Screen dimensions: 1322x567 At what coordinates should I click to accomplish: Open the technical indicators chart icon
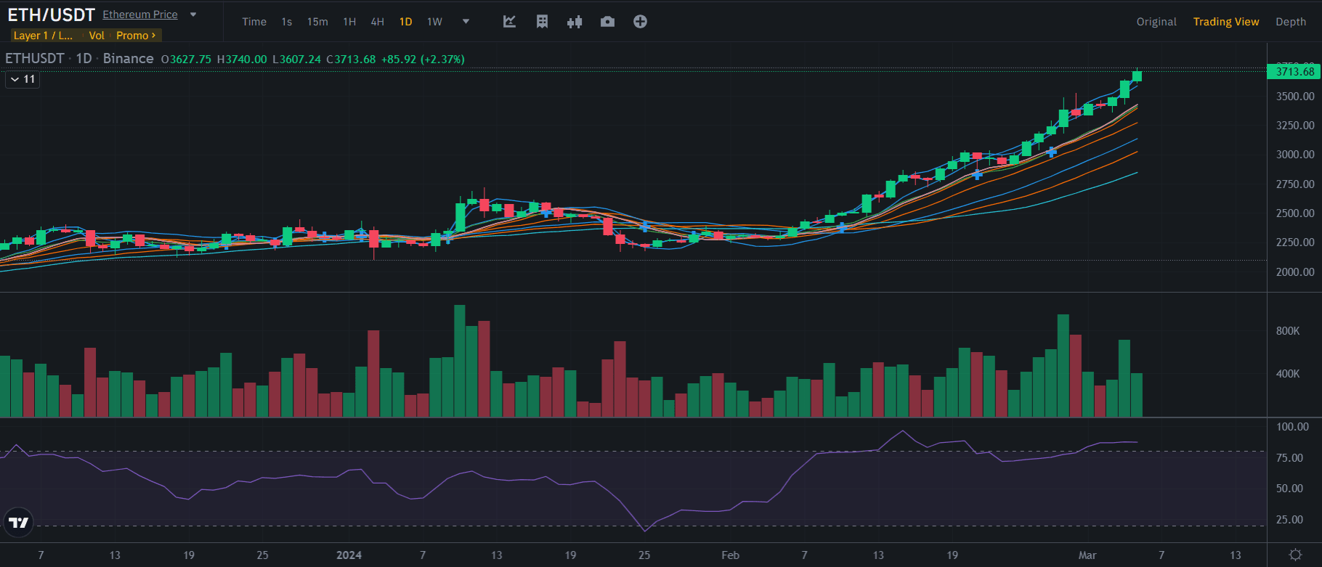point(509,22)
